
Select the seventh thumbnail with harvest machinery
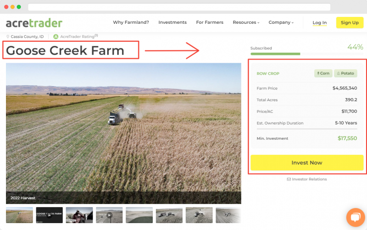point(199,215)
